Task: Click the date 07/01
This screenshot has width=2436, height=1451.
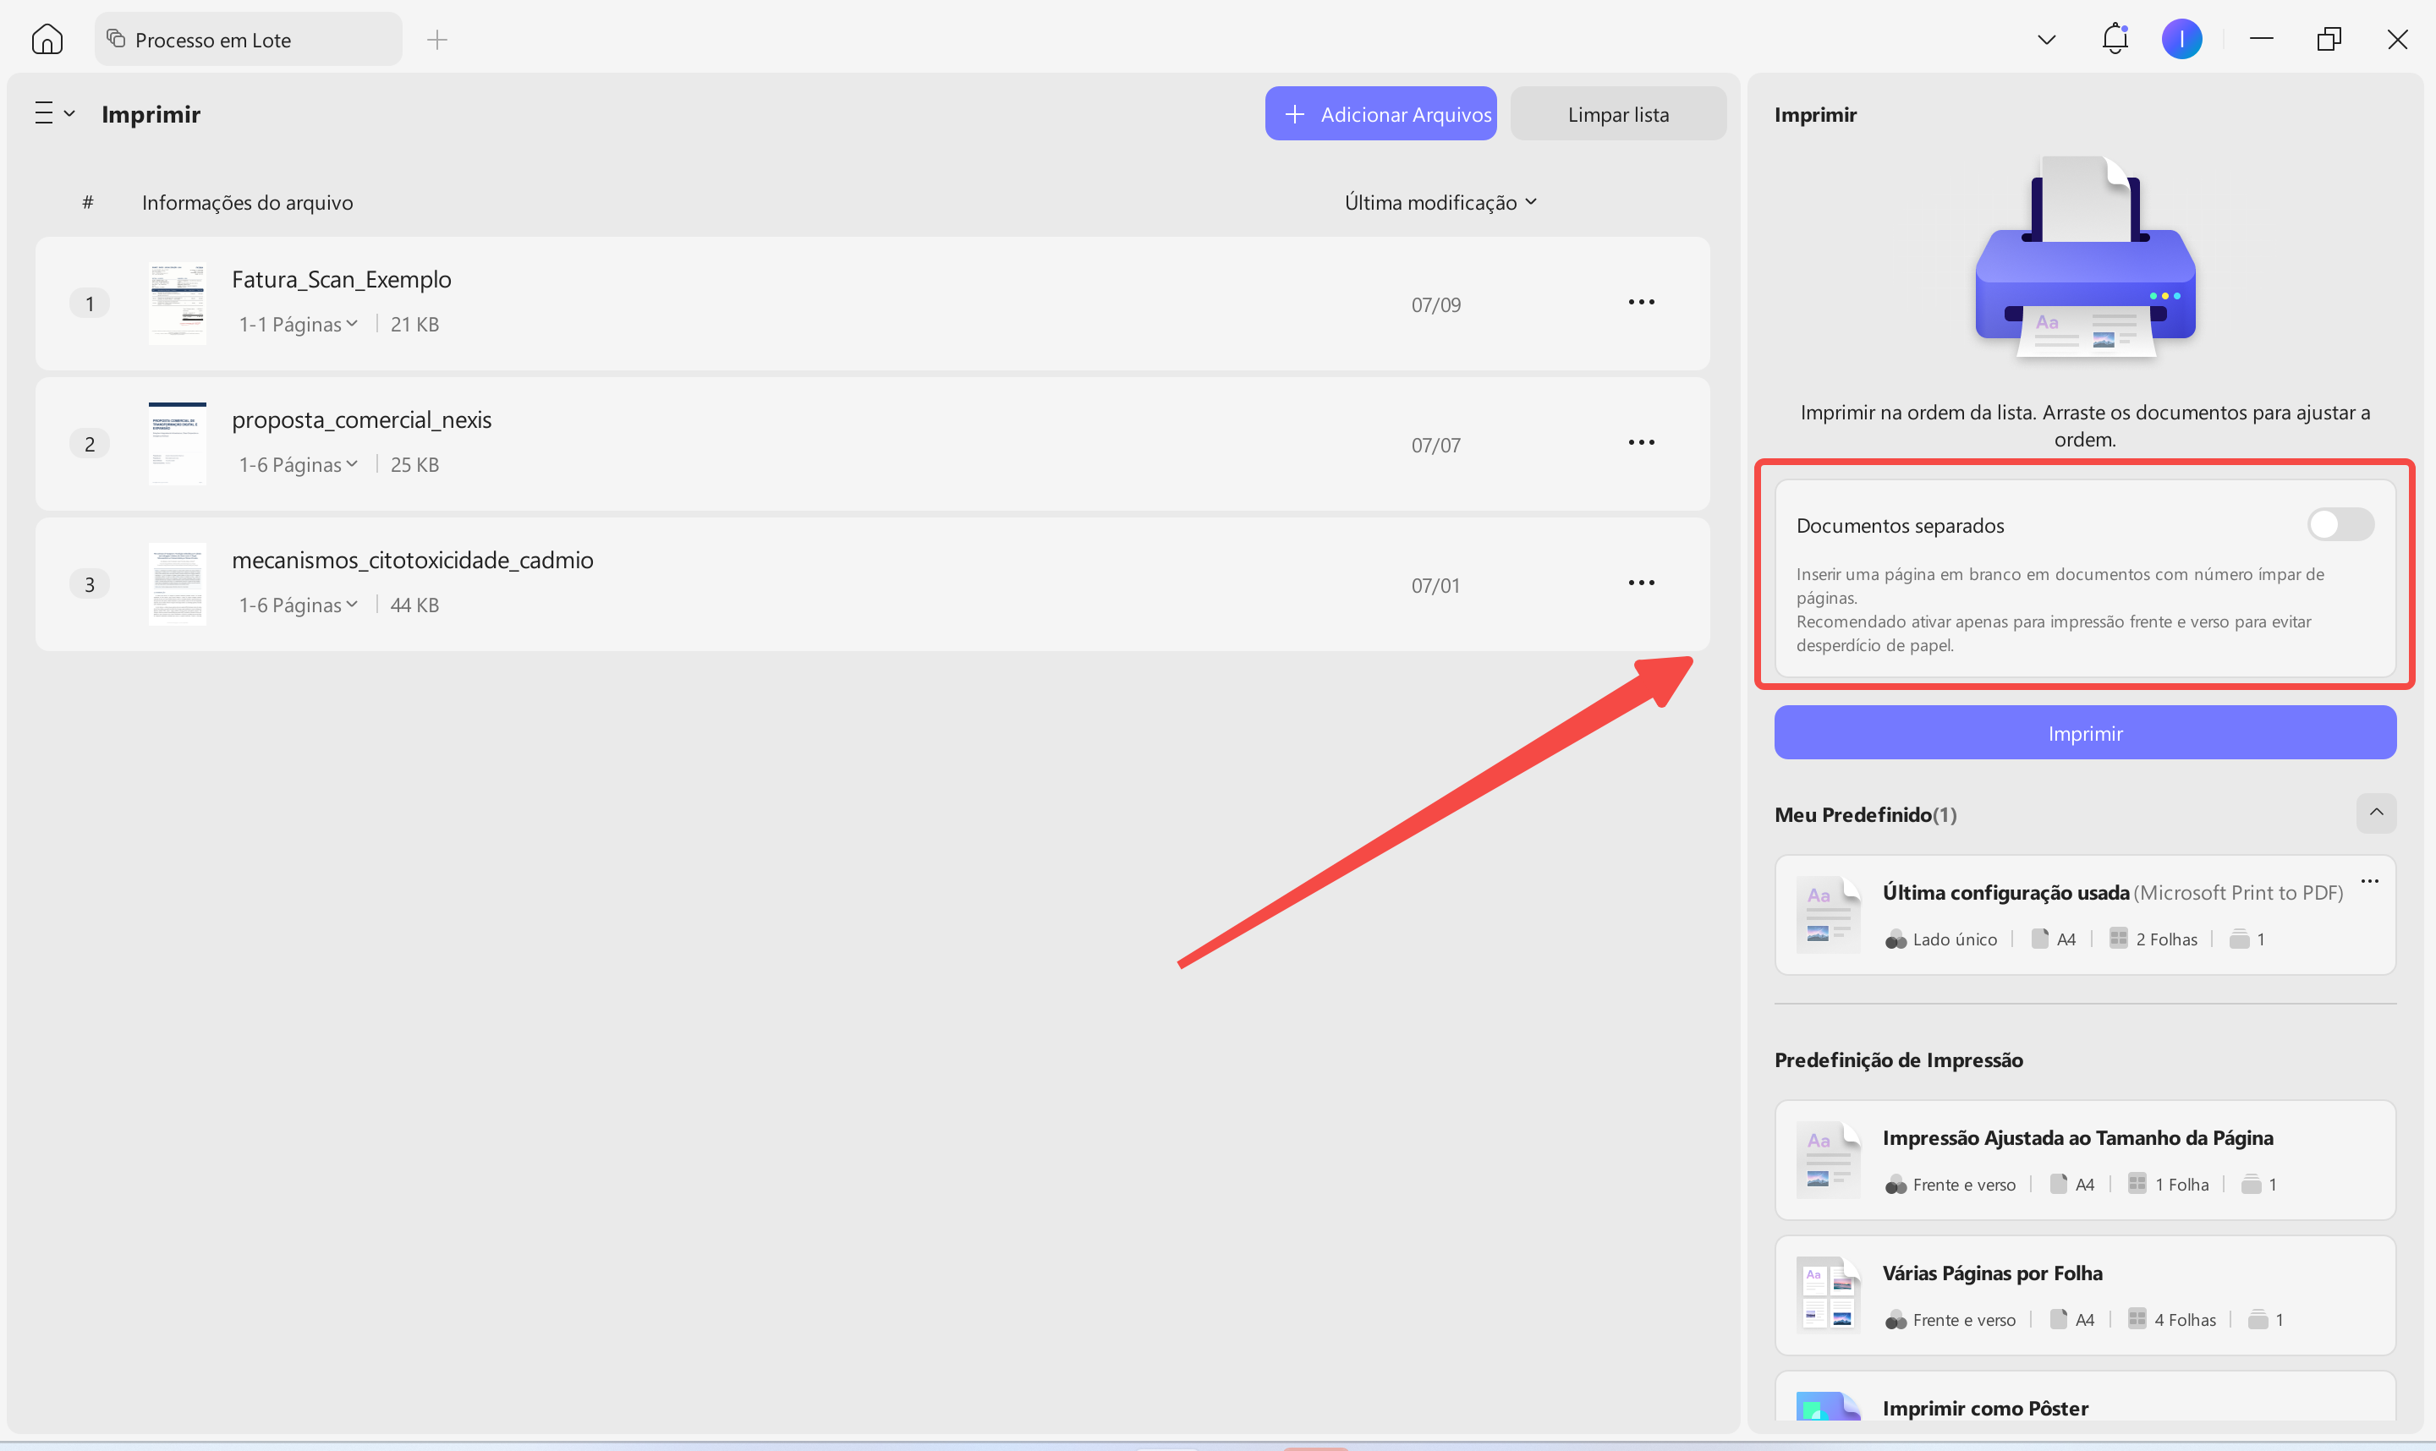Action: [x=1435, y=586]
